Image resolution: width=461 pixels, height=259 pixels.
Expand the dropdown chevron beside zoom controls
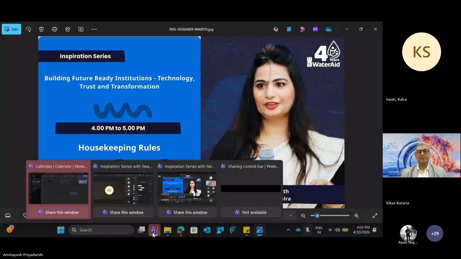[291, 215]
